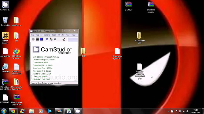Select the 'JAILBREAK READ THIS' text file

16,69
